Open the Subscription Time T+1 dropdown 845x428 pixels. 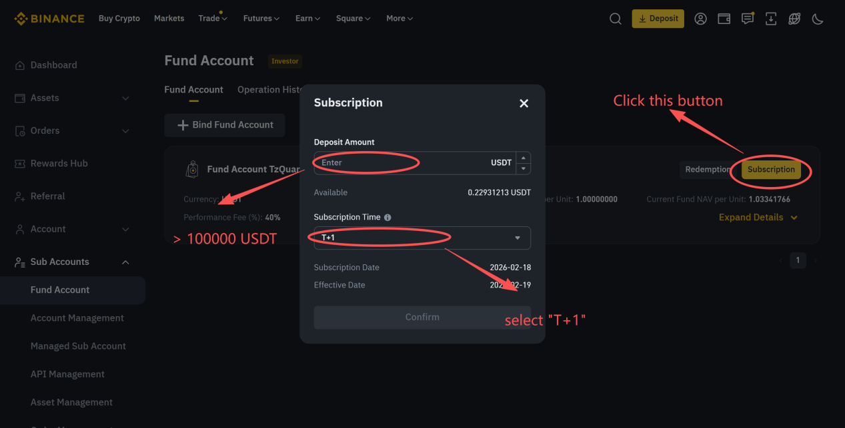click(421, 238)
